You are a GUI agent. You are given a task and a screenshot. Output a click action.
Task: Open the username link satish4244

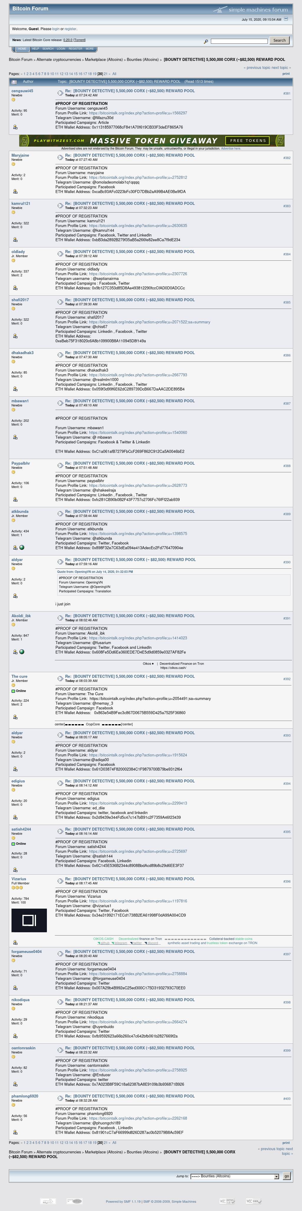(x=21, y=829)
